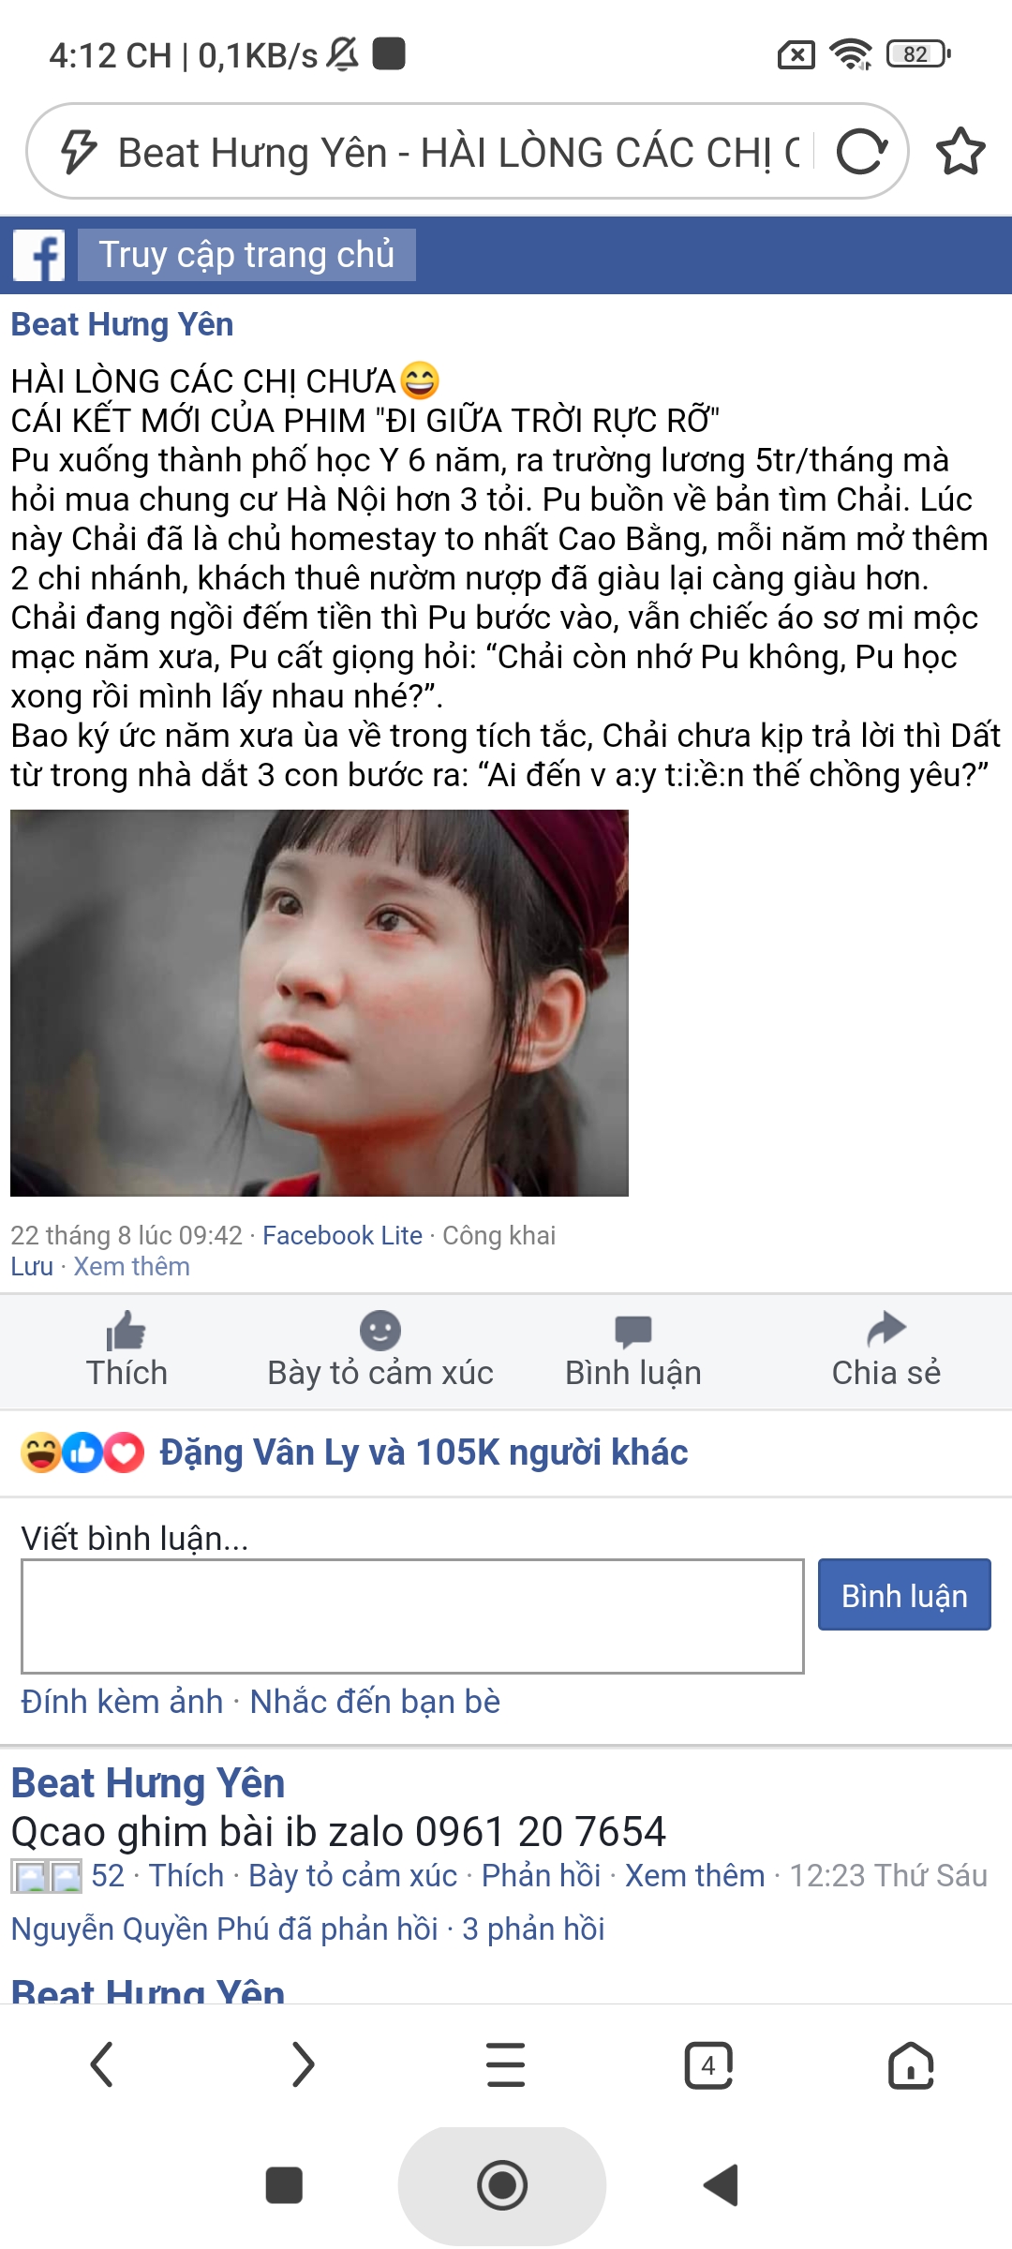Viewport: 1012px width, 2249px height.
Task: Go to the browser home page icon
Action: 911,2064
